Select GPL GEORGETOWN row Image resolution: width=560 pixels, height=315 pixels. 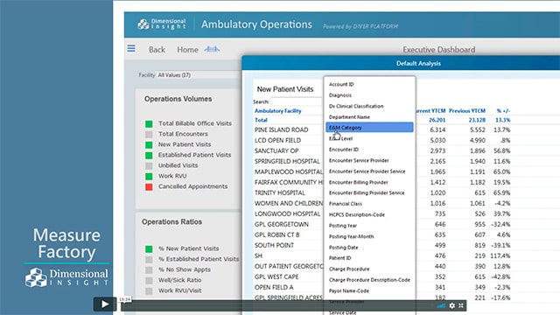pyautogui.click(x=282, y=224)
